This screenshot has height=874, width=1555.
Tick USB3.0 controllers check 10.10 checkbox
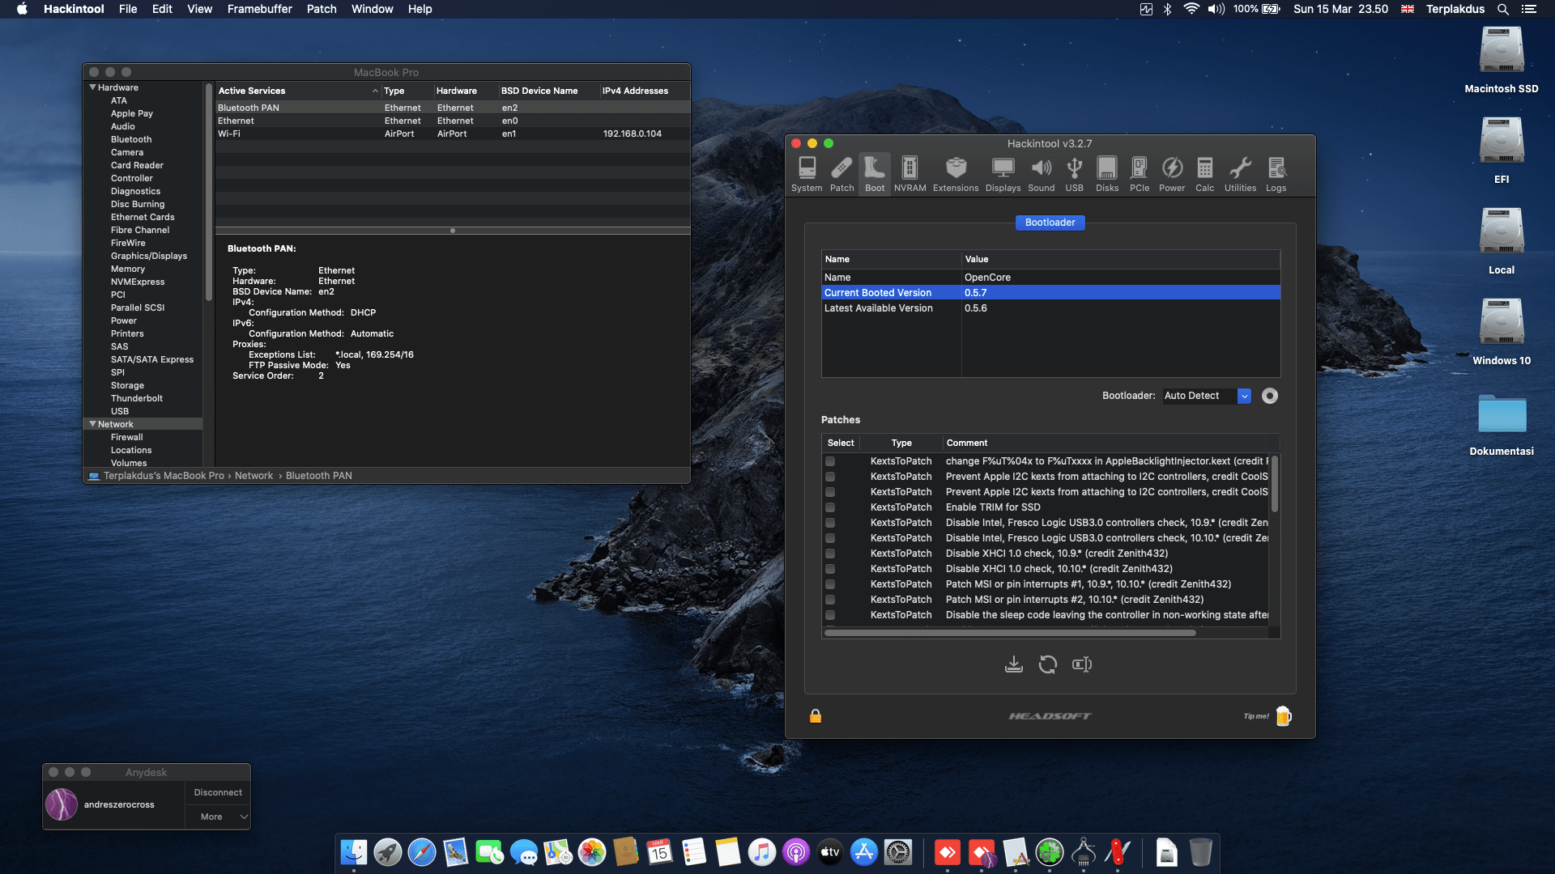point(830,538)
